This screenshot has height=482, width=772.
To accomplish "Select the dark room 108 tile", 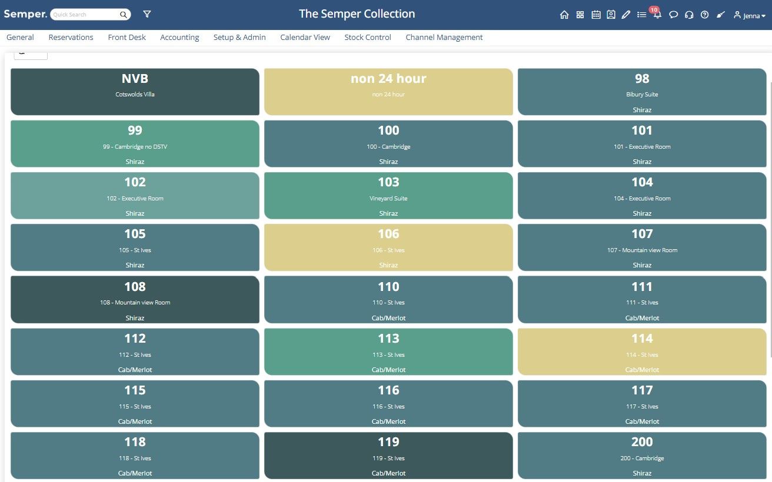I will pos(135,300).
